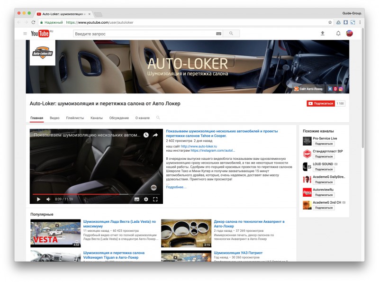Image resolution: width=379 pixels, height=282 pixels.
Task: Open the video settings gear
Action: 146,199
